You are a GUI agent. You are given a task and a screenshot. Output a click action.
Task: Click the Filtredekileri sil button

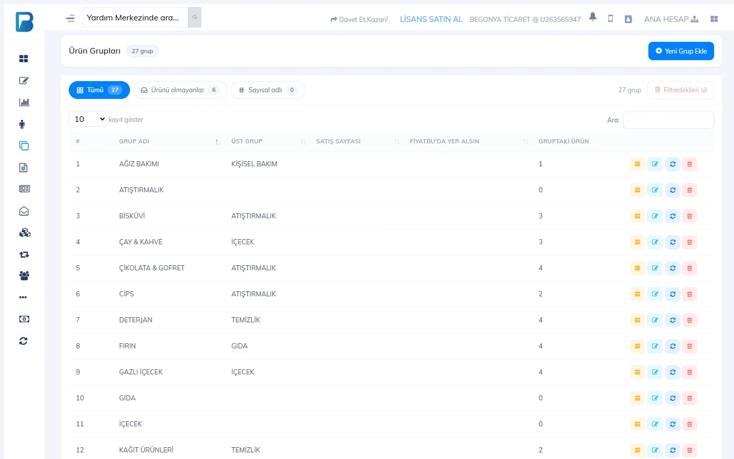pos(680,90)
